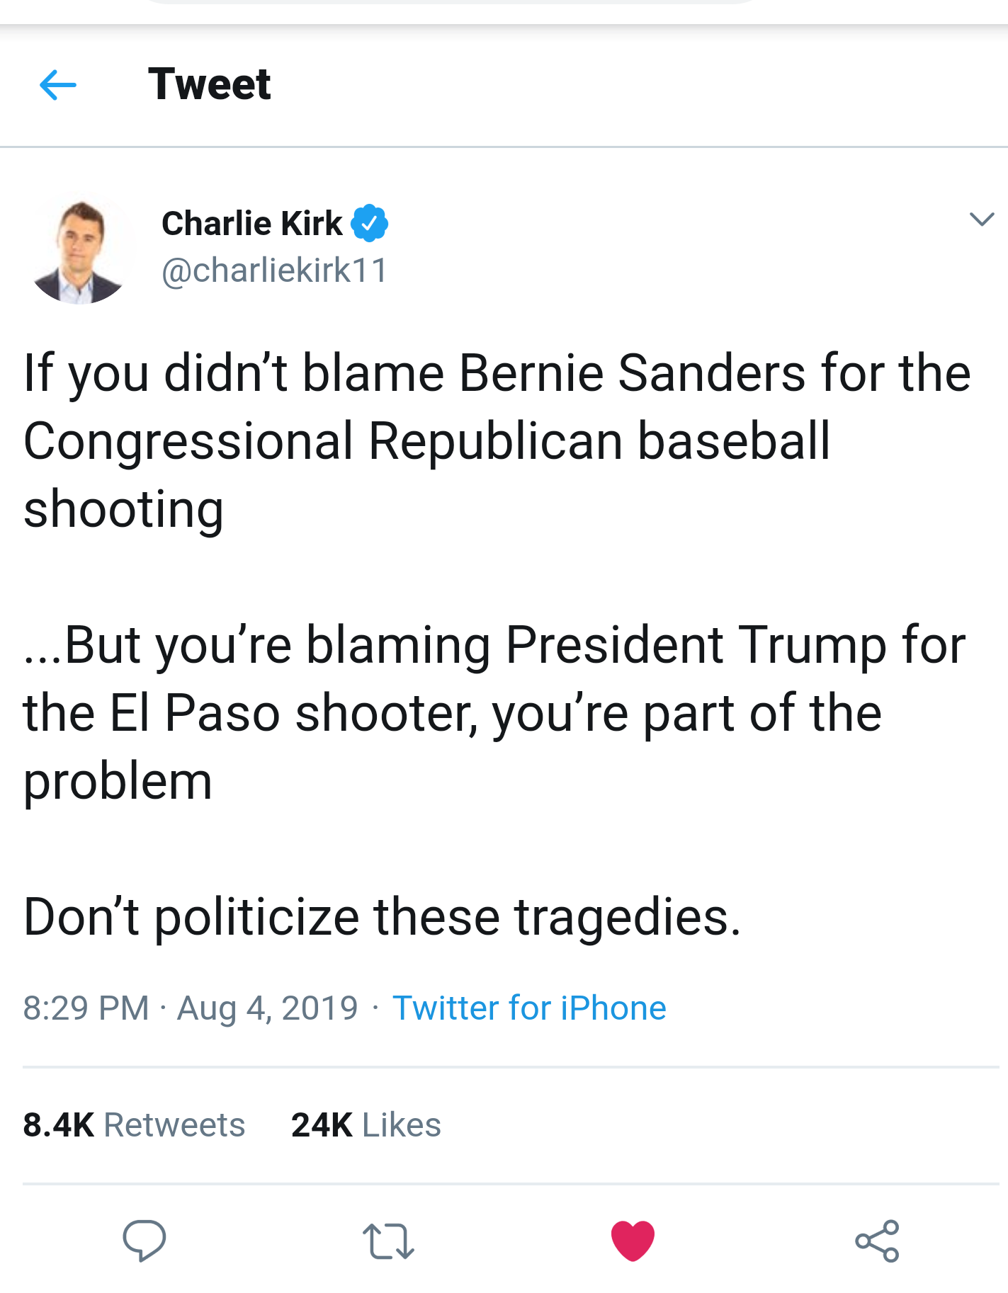Click the Tweet header title
Screen dimensions: 1008x1293
[x=209, y=84]
